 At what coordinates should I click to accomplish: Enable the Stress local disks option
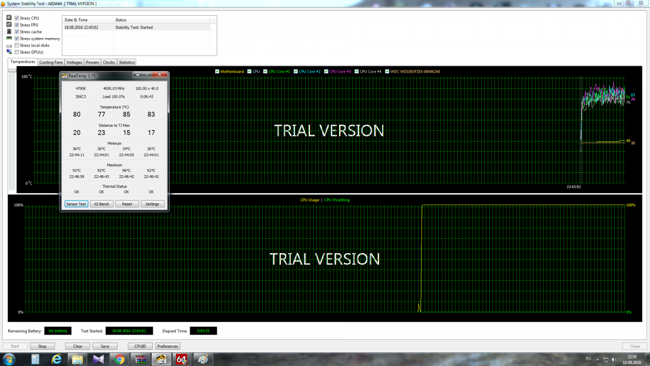[x=17, y=46]
